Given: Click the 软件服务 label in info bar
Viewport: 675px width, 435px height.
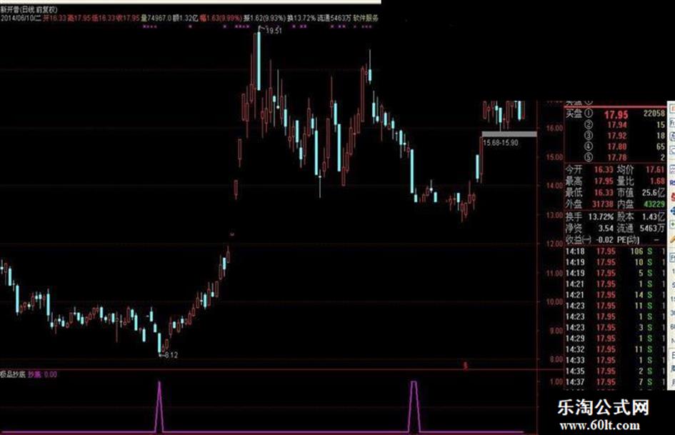Looking at the screenshot, I should (x=366, y=18).
